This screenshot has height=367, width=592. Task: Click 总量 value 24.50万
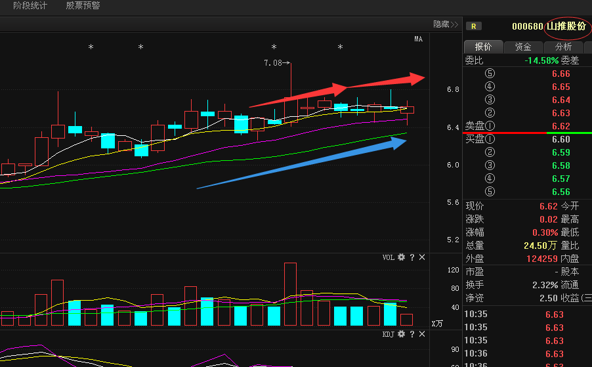pyautogui.click(x=540, y=246)
